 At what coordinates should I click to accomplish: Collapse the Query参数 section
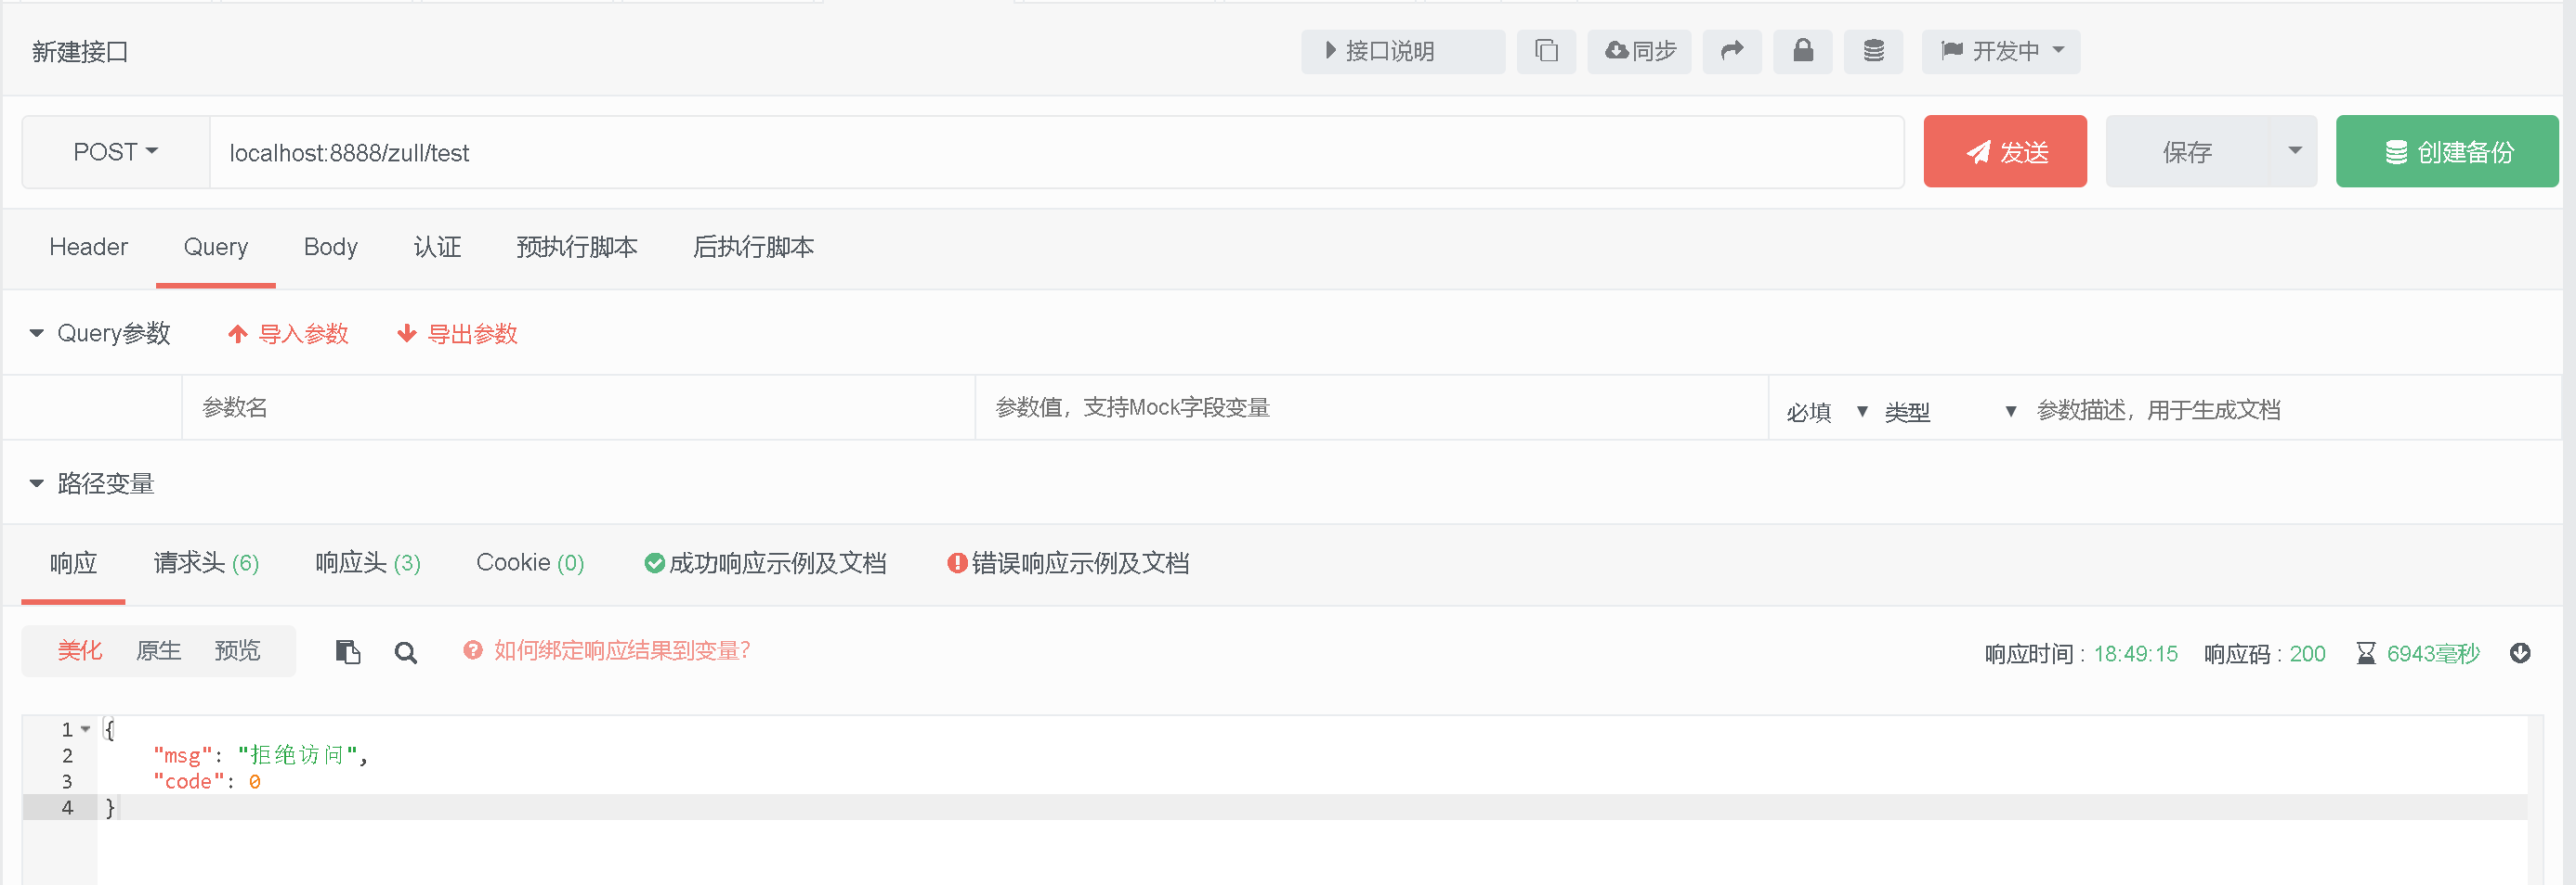pos(37,333)
